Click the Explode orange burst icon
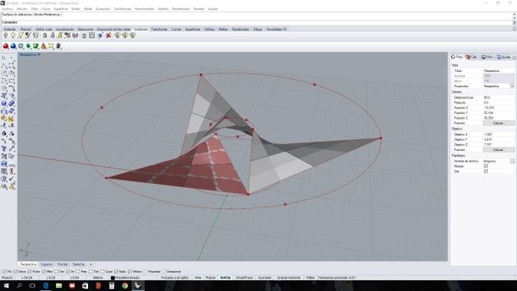The height and width of the screenshot is (291, 517). point(11,119)
